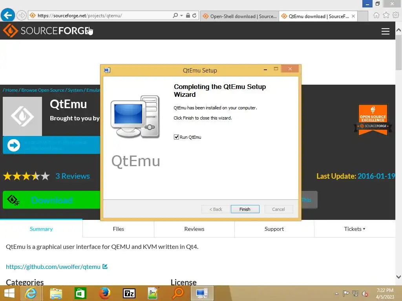The image size is (402, 301).
Task: Click the Cancel button in setup wizard
Action: (x=278, y=209)
